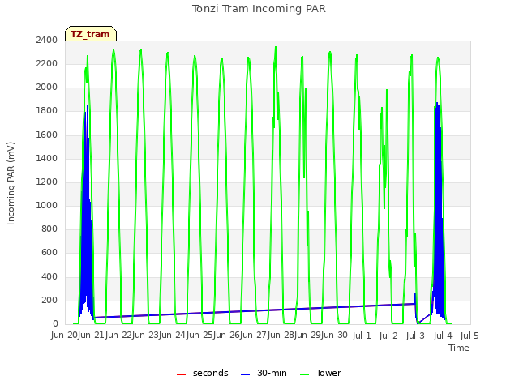519x389 pixels.
Task: Click the Jul 3 x-axis label
Action: point(415,336)
